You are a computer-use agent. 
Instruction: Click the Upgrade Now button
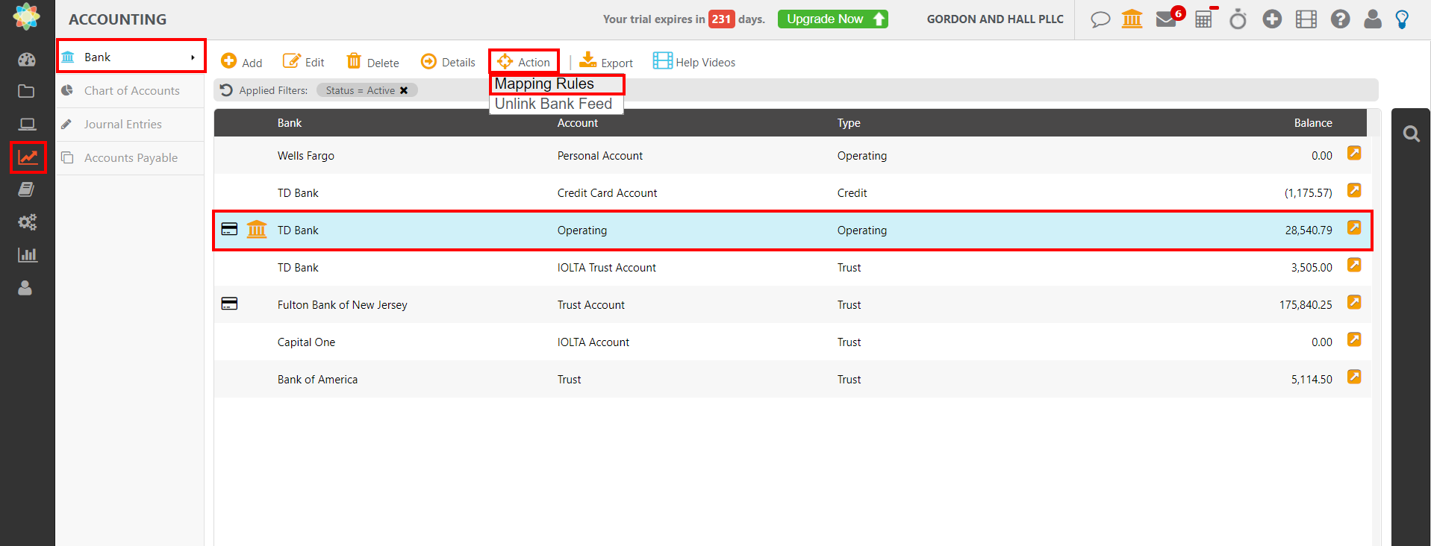[833, 19]
